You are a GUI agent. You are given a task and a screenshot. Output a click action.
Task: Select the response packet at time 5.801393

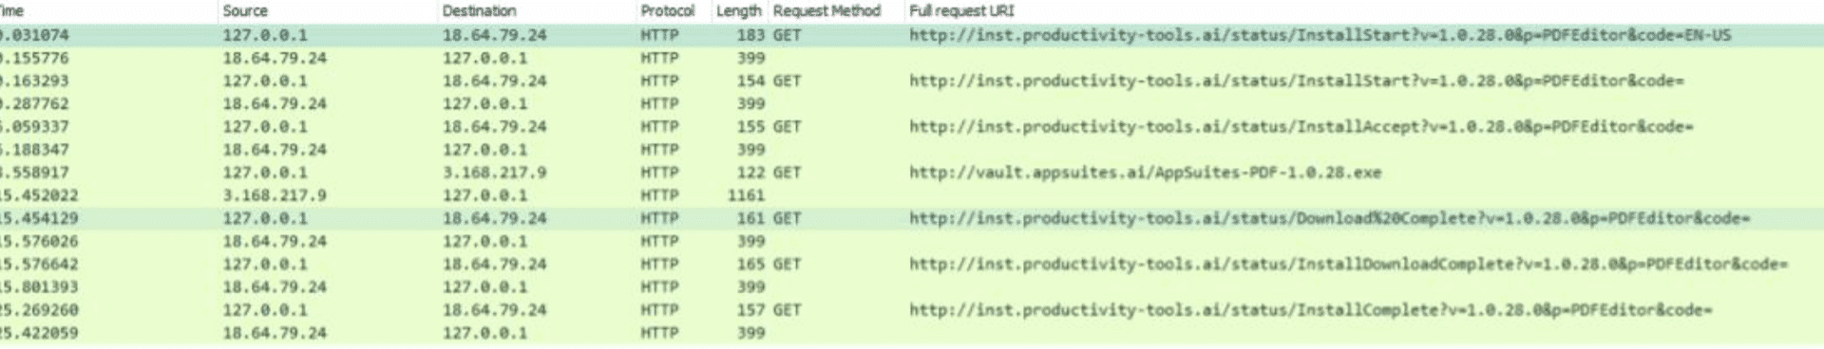pos(912,287)
